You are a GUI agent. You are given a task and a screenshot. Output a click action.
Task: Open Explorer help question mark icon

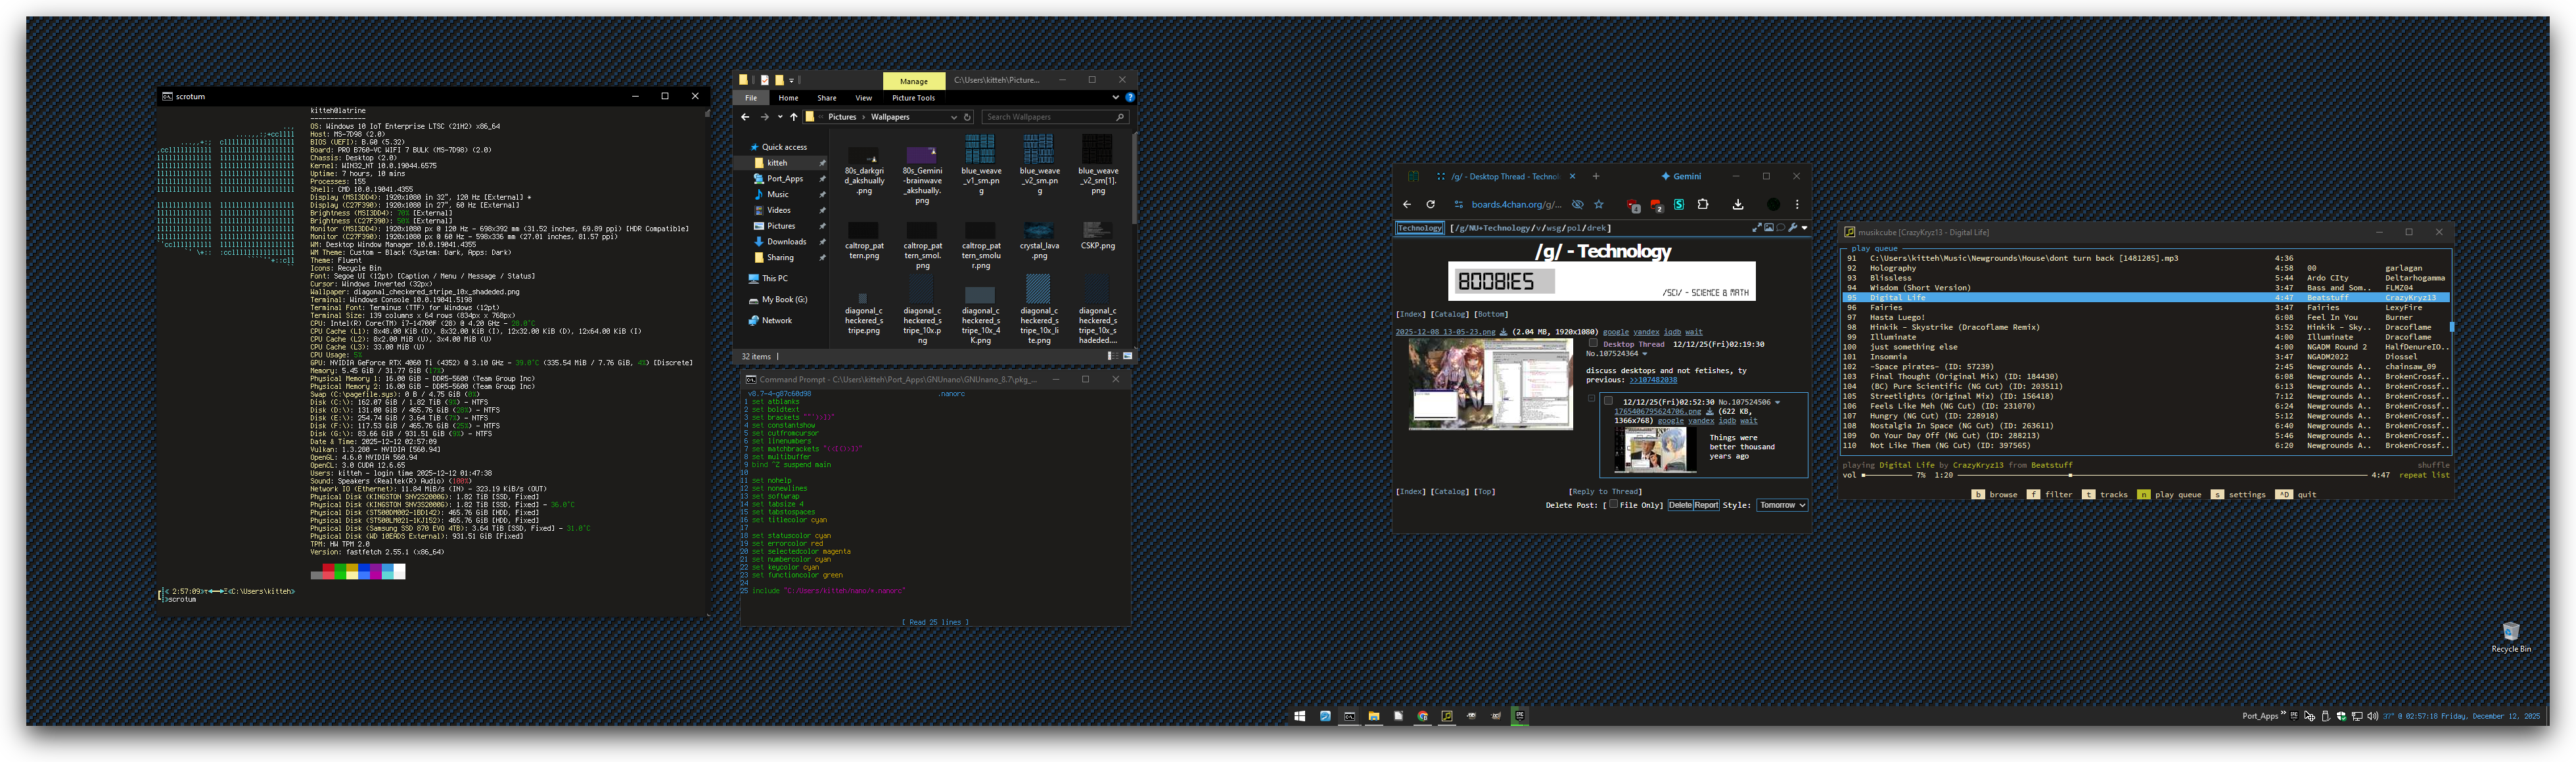pos(1130,97)
